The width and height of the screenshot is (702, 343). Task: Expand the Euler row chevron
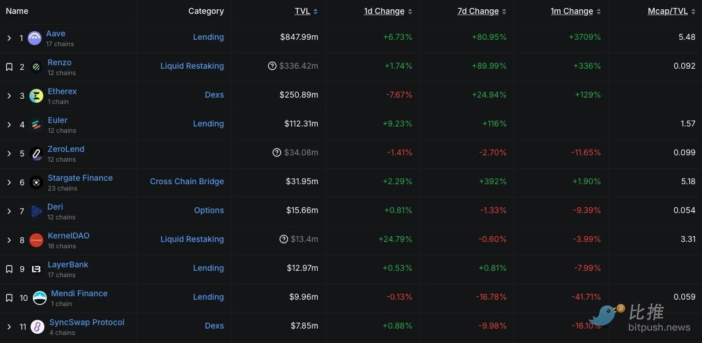9,125
